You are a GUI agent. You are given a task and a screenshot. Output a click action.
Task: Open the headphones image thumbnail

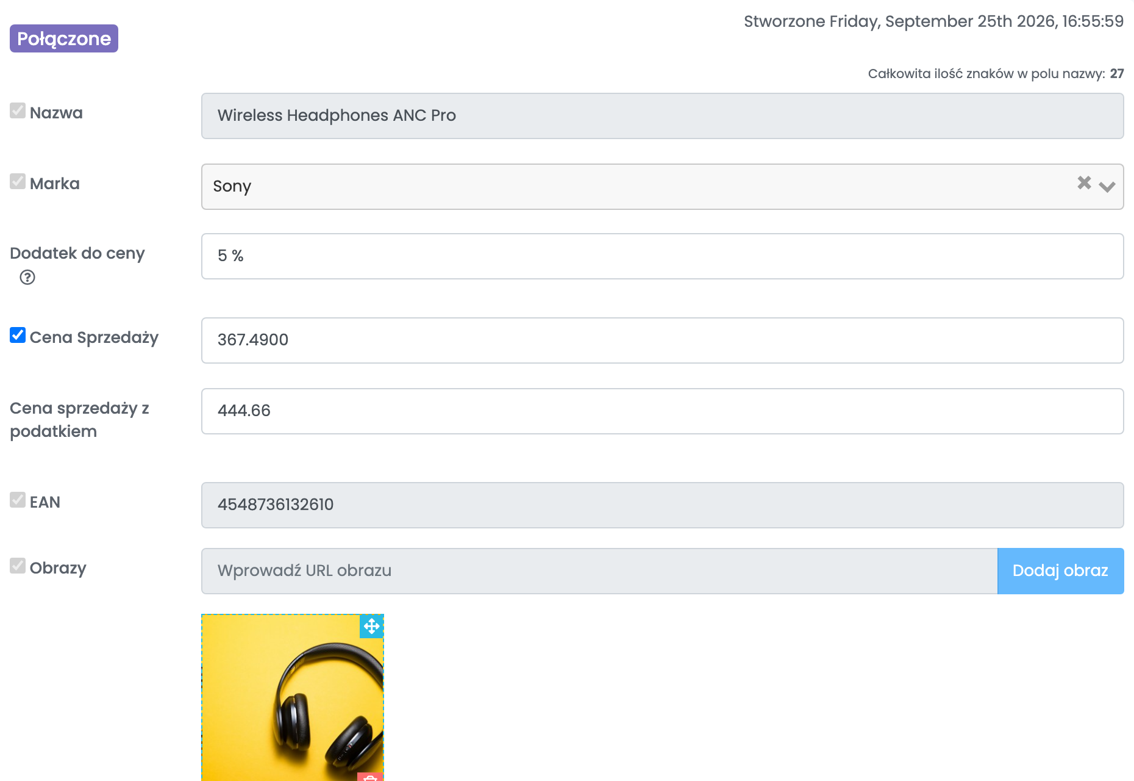pyautogui.click(x=293, y=697)
